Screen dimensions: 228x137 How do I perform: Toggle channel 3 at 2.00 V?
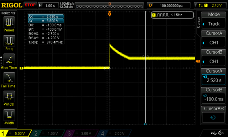[82, 133]
